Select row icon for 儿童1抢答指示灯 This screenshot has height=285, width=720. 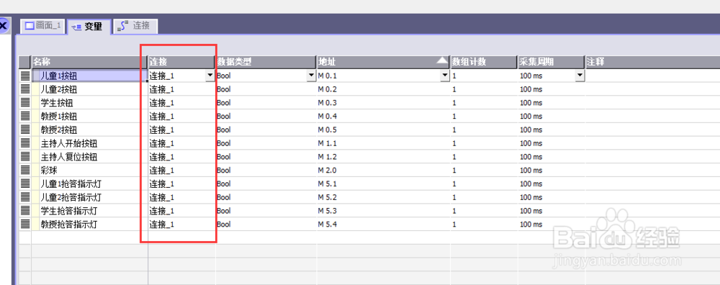25,184
